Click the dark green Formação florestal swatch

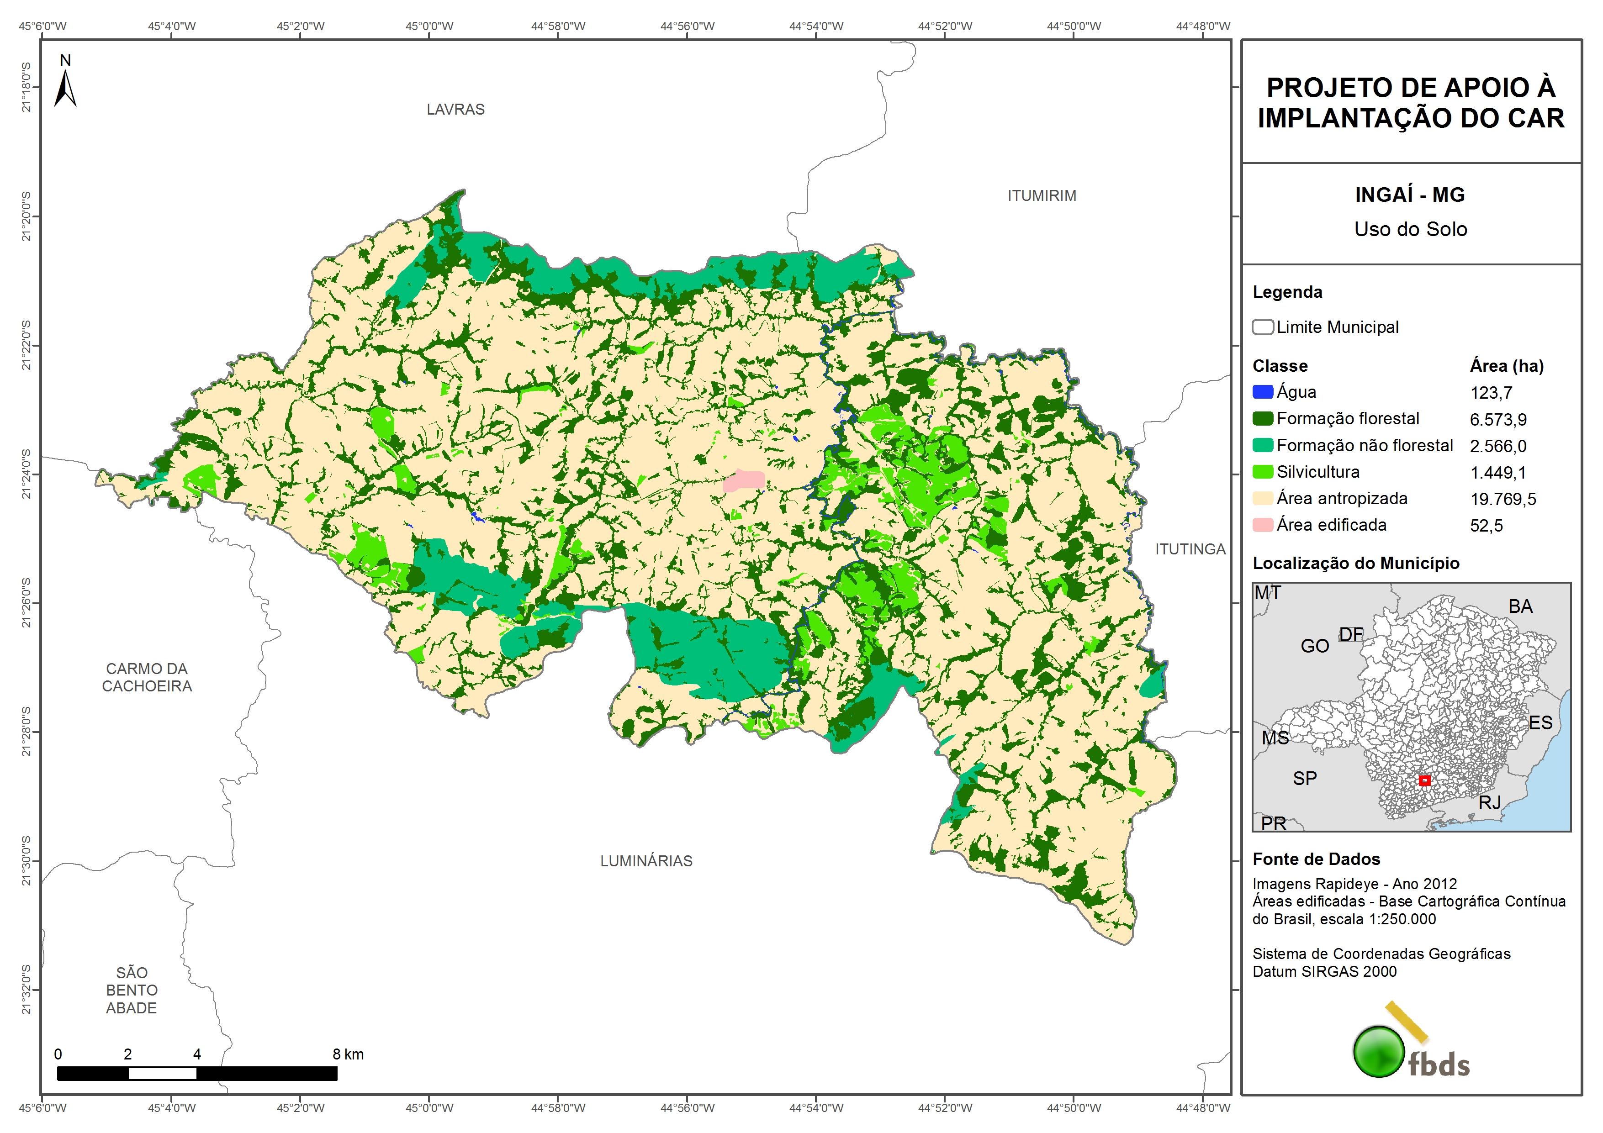point(1262,419)
